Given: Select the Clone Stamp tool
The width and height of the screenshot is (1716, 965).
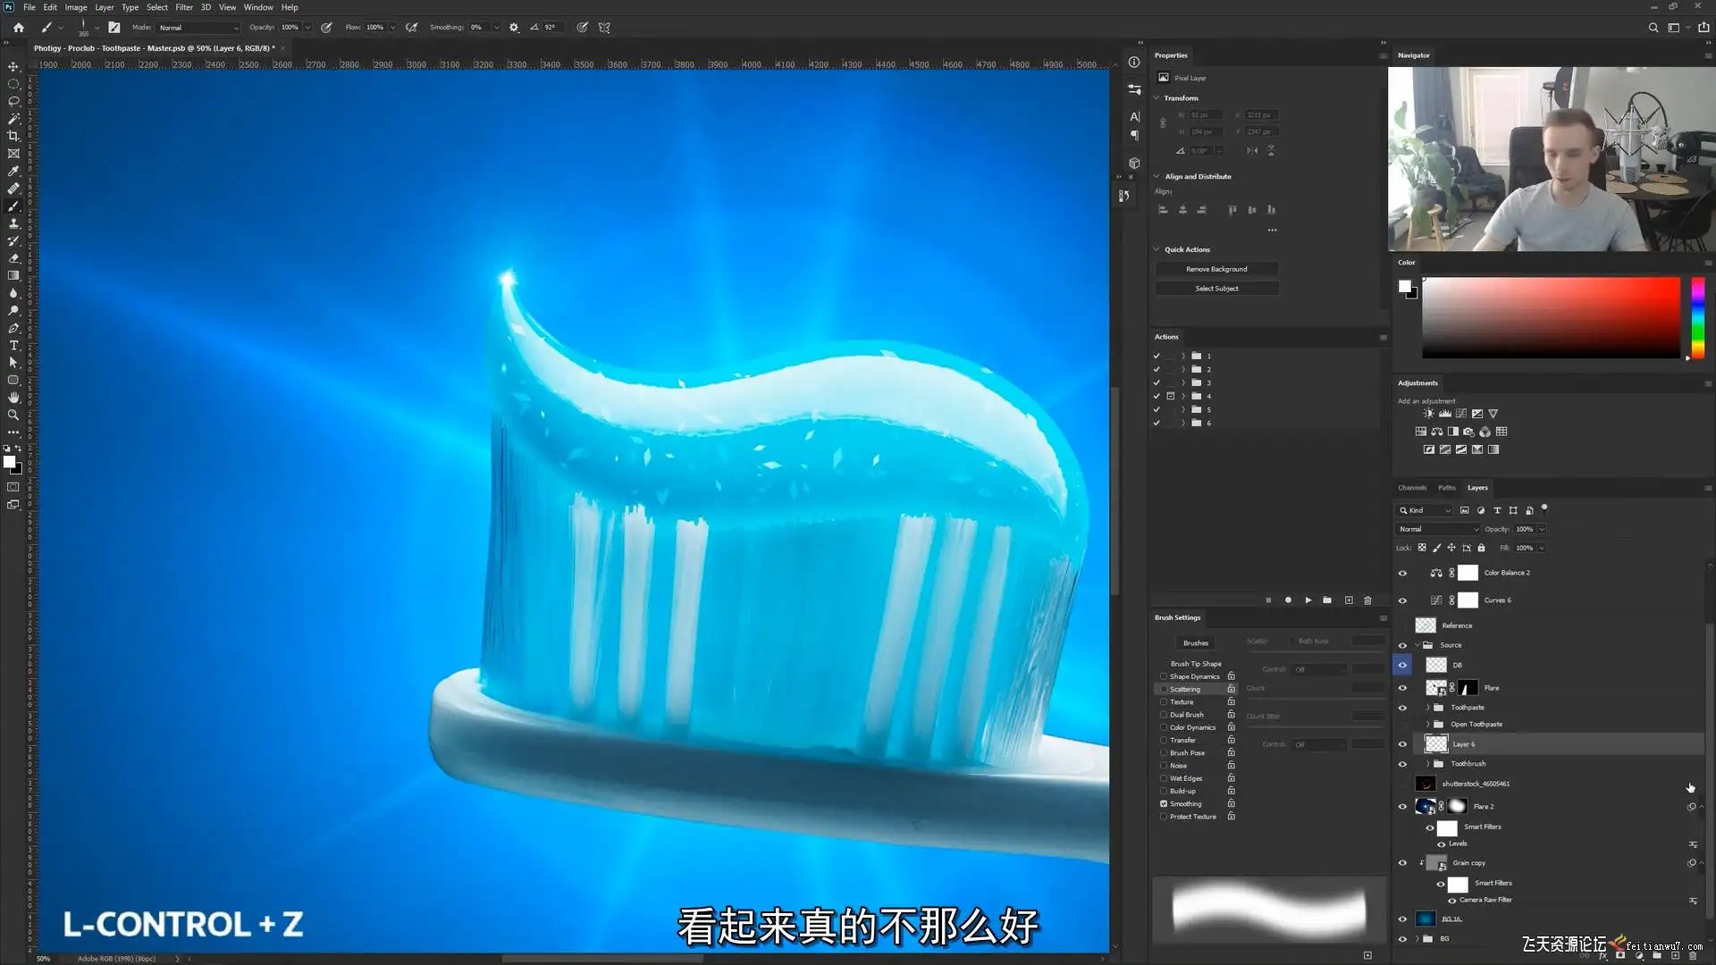Looking at the screenshot, I should (x=13, y=223).
